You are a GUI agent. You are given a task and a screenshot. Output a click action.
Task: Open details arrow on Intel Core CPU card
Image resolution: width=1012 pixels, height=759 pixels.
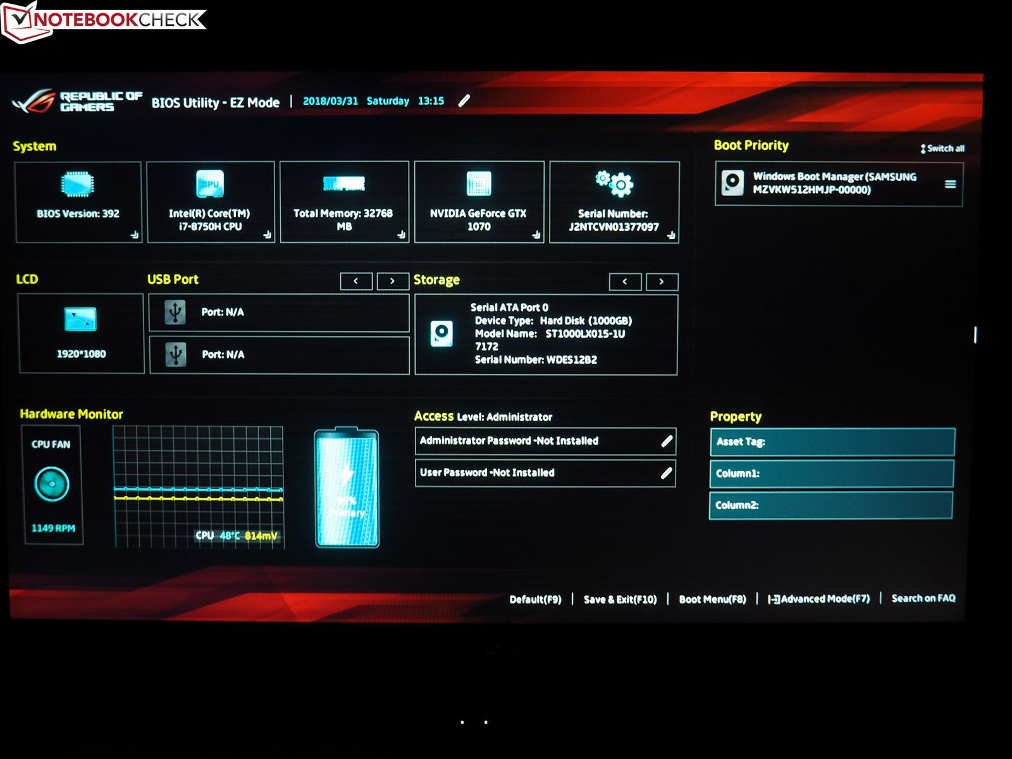coord(267,235)
